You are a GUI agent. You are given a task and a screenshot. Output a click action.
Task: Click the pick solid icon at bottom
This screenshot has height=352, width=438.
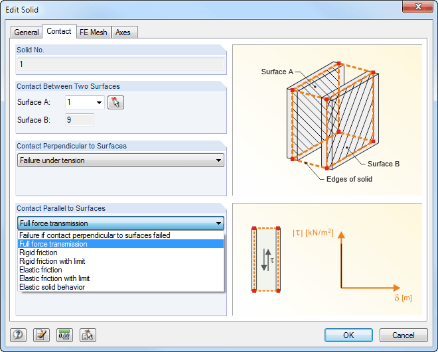pos(88,335)
